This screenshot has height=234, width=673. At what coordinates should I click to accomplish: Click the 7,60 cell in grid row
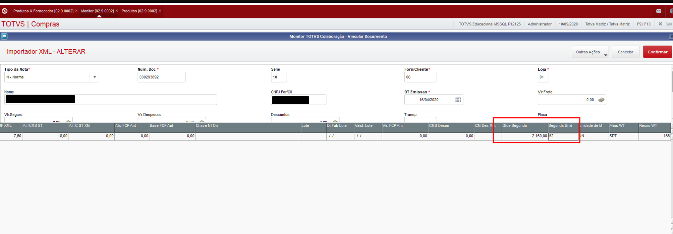point(11,136)
